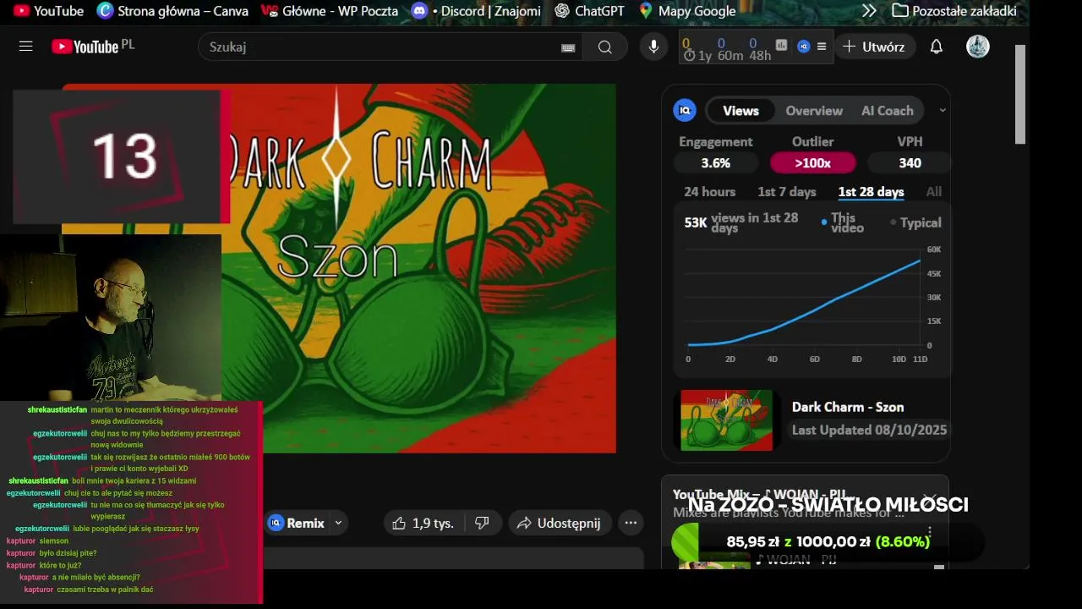
Task: Select the 24 hours range tab
Action: coord(709,192)
